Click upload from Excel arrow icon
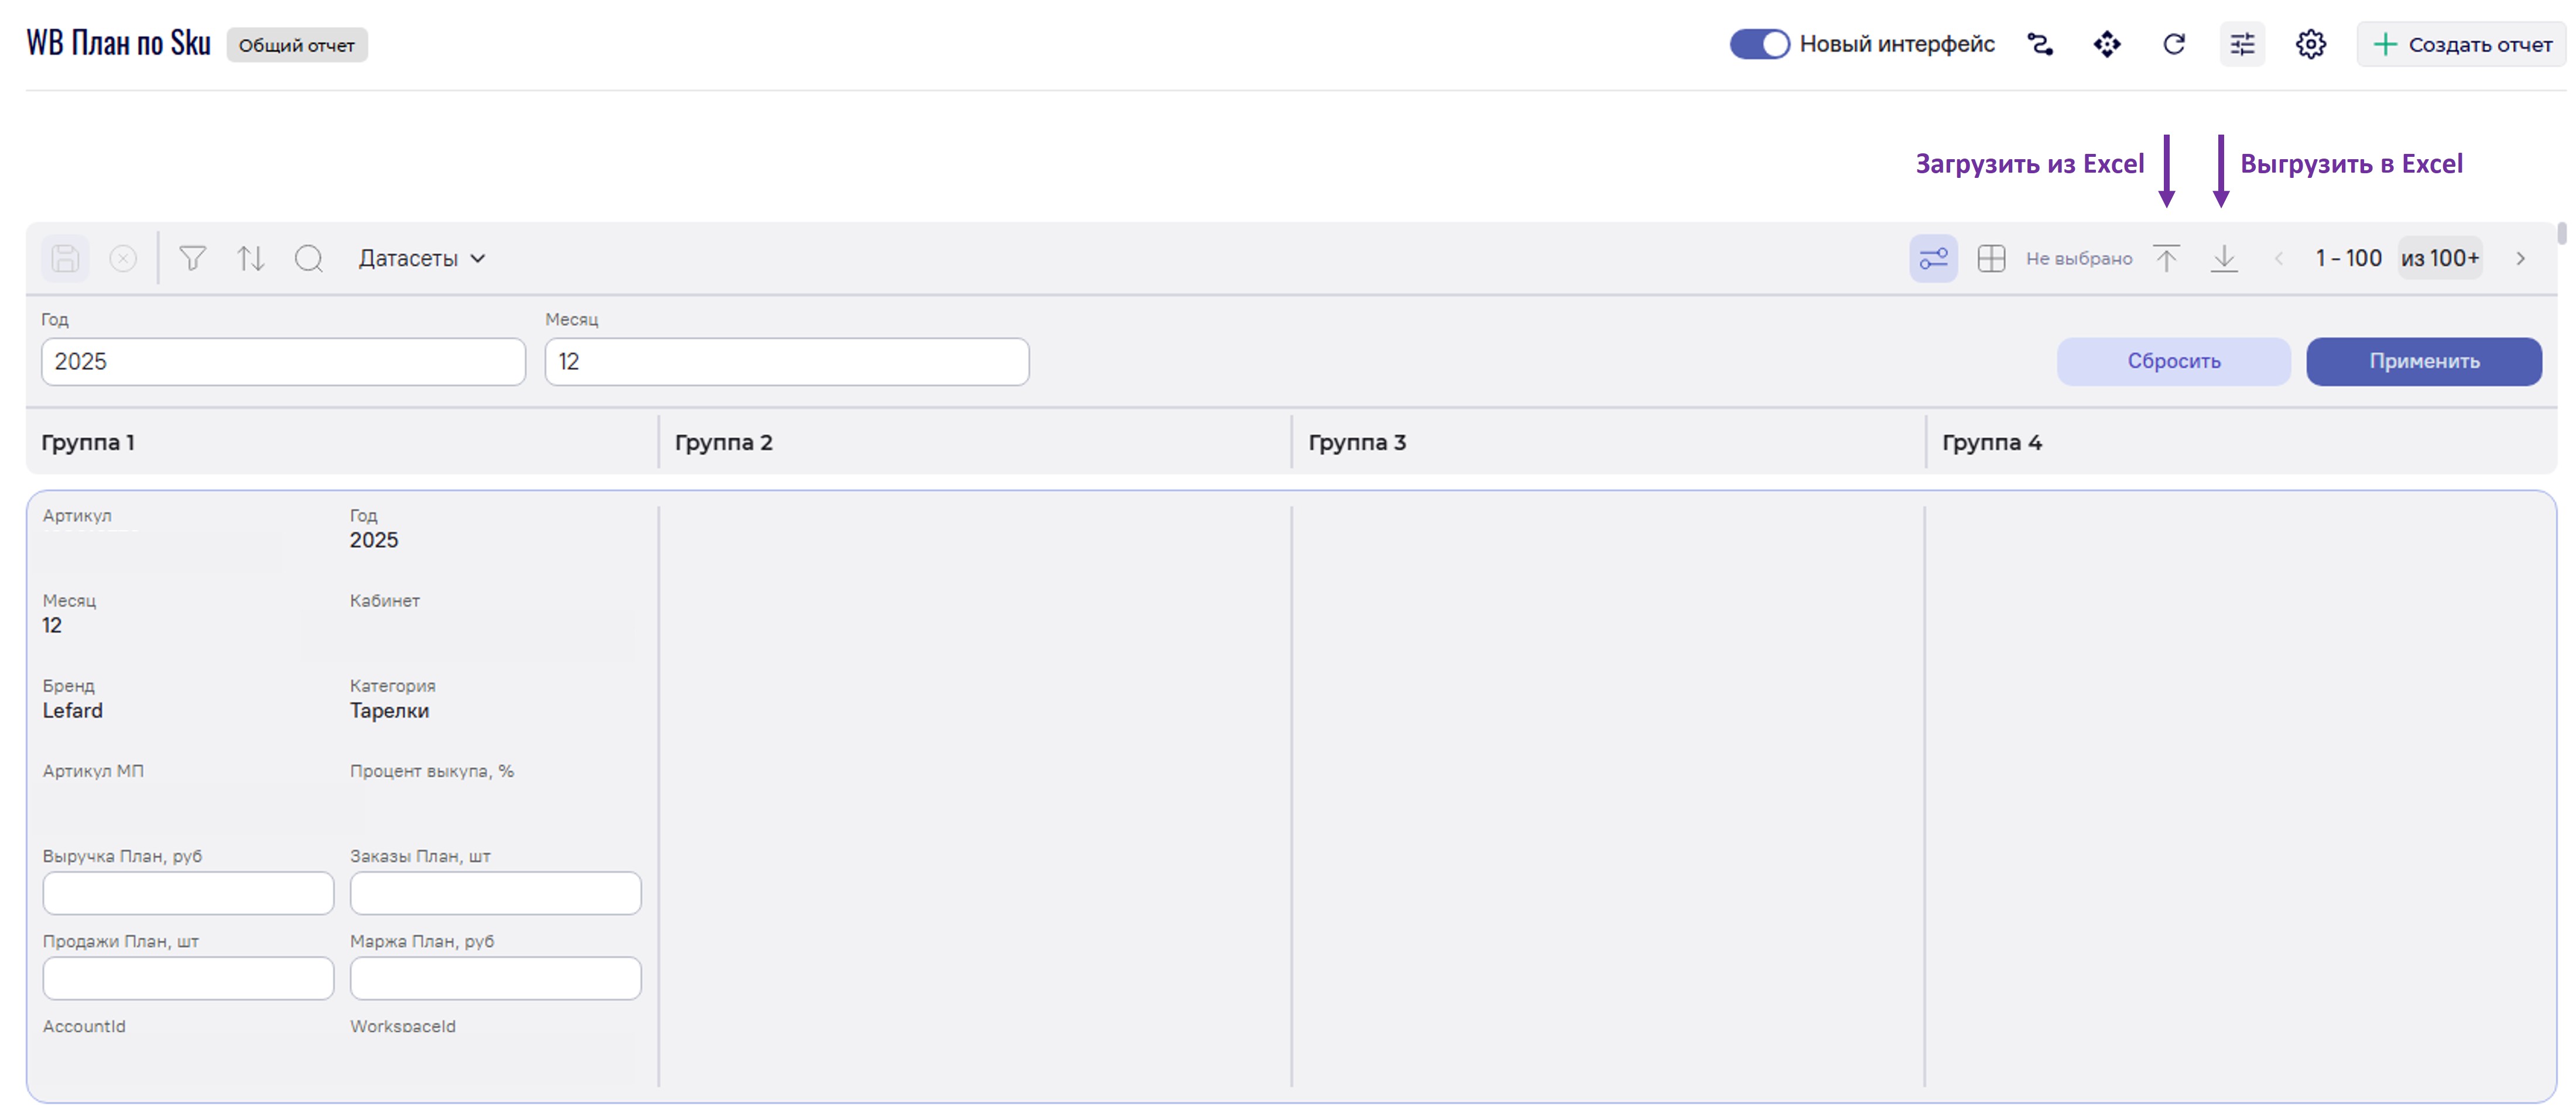This screenshot has width=2576, height=1116. point(2166,259)
